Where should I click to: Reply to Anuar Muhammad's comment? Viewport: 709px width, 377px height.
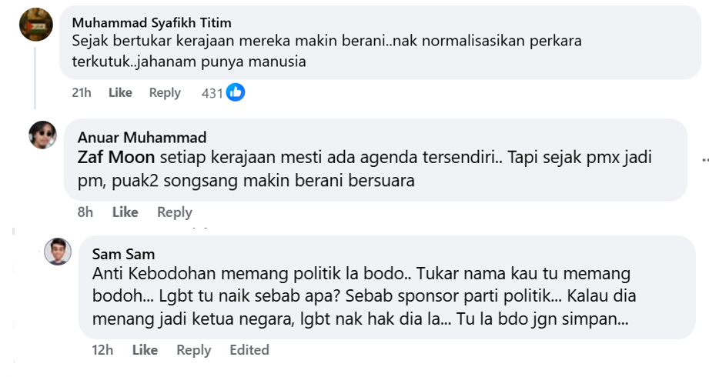174,212
